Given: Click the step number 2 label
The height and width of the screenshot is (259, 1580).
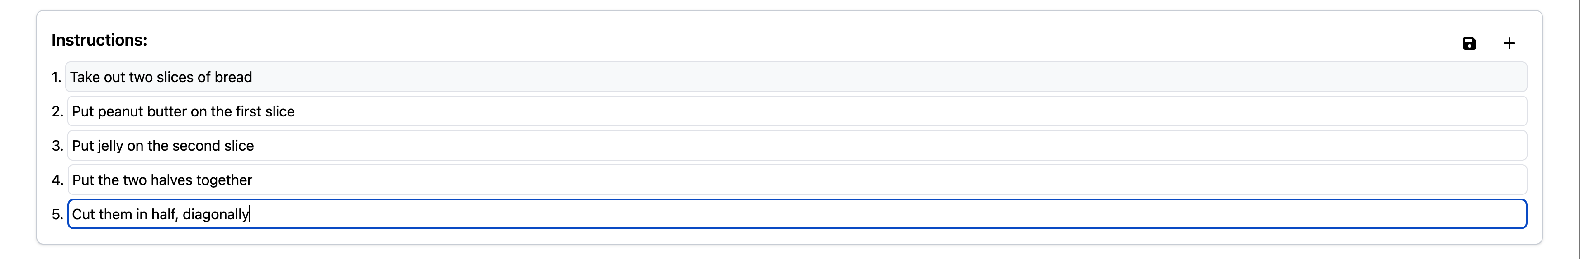Looking at the screenshot, I should click(57, 111).
